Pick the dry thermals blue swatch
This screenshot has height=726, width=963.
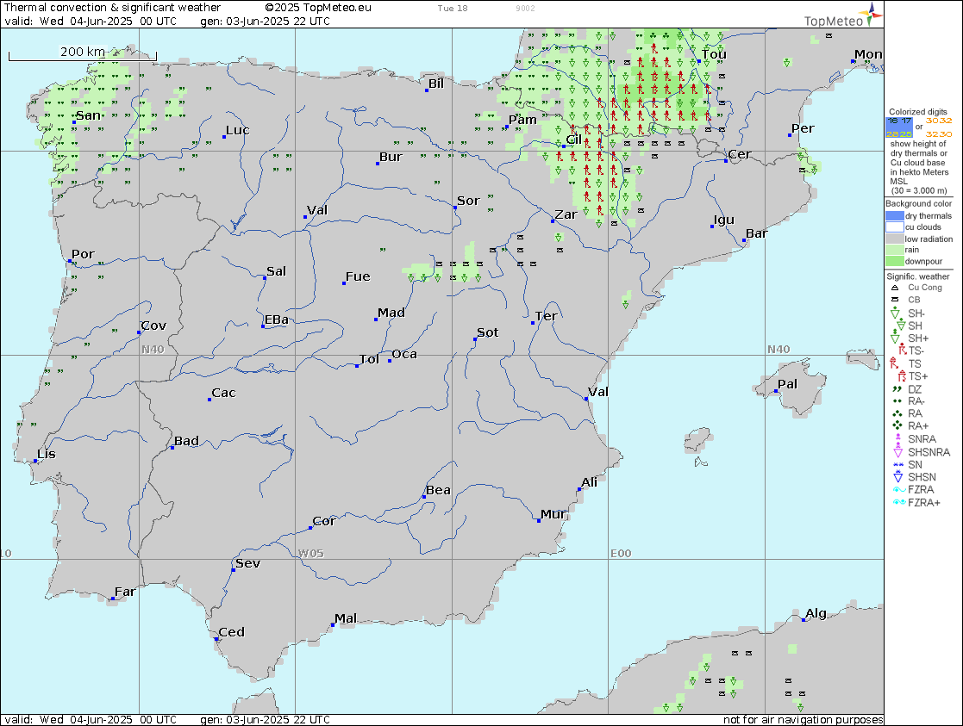coord(894,216)
